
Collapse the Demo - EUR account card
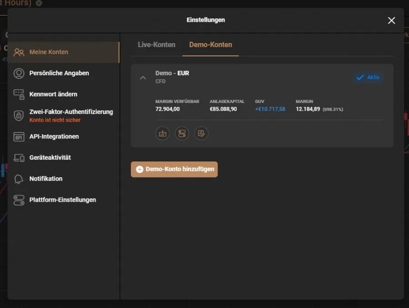click(x=143, y=78)
